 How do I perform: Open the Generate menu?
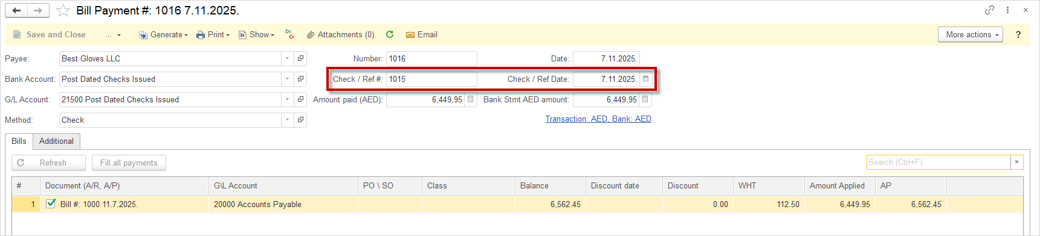[x=163, y=35]
